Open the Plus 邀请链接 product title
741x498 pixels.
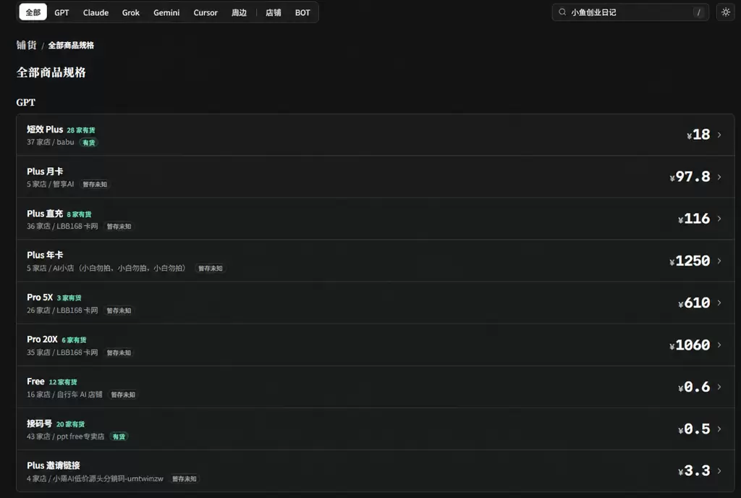(54, 465)
